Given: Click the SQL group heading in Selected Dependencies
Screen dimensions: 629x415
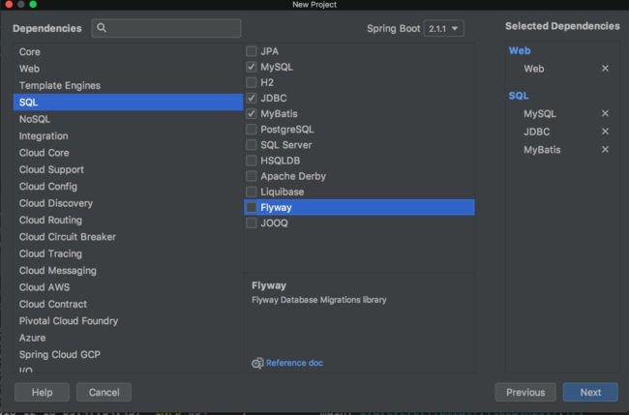Looking at the screenshot, I should pos(519,96).
